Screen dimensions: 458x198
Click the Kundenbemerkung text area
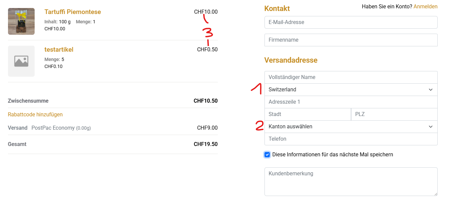pyautogui.click(x=351, y=182)
